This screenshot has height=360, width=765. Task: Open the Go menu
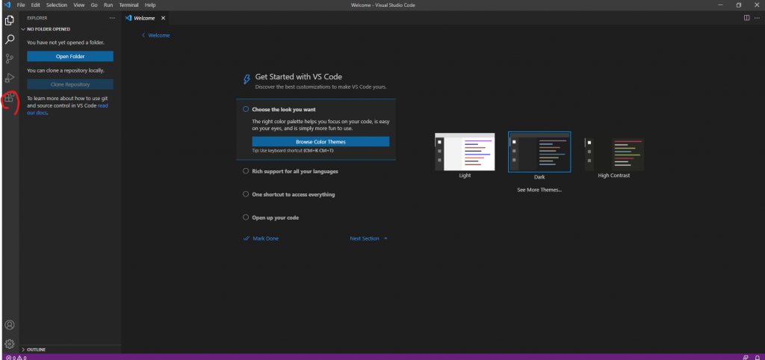[94, 5]
